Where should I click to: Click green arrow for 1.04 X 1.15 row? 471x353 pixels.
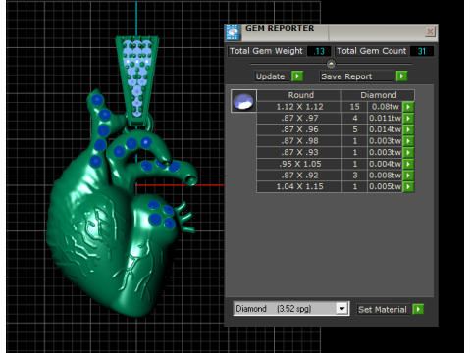point(408,186)
